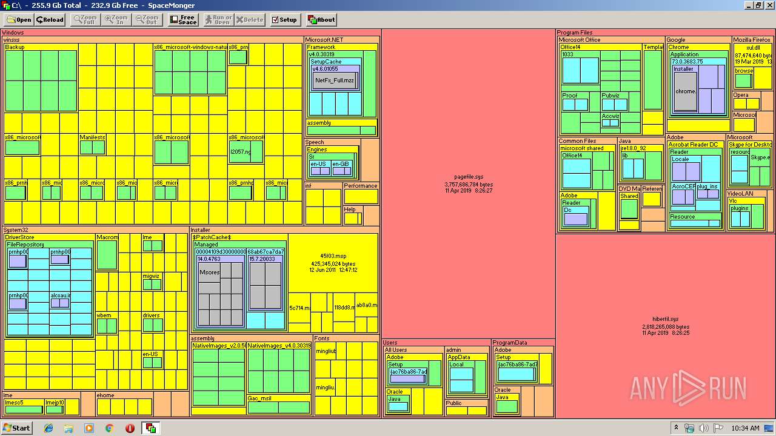Screen dimensions: 776x436
Task: Click the Google folder label
Action: 676,40
